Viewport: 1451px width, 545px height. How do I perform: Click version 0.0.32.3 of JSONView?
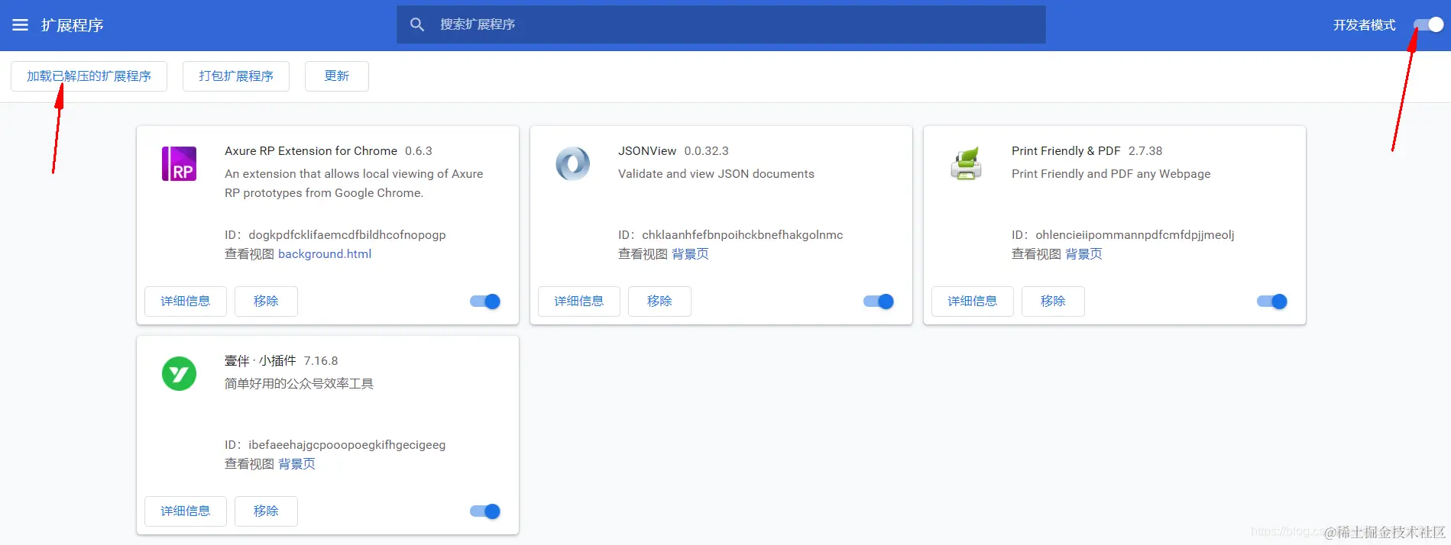pyautogui.click(x=706, y=151)
